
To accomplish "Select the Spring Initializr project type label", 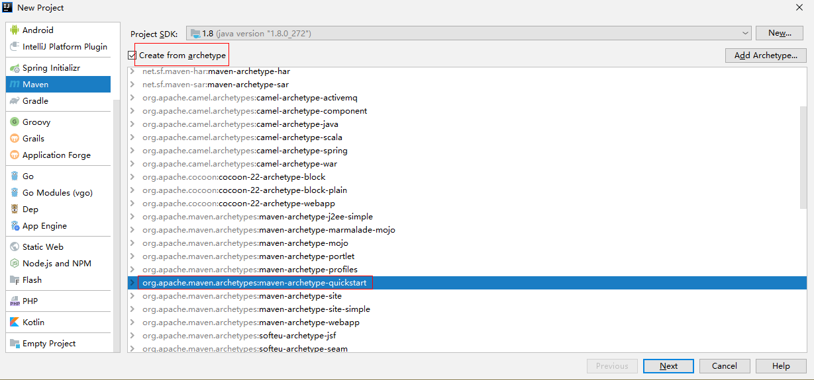I will (x=51, y=68).
